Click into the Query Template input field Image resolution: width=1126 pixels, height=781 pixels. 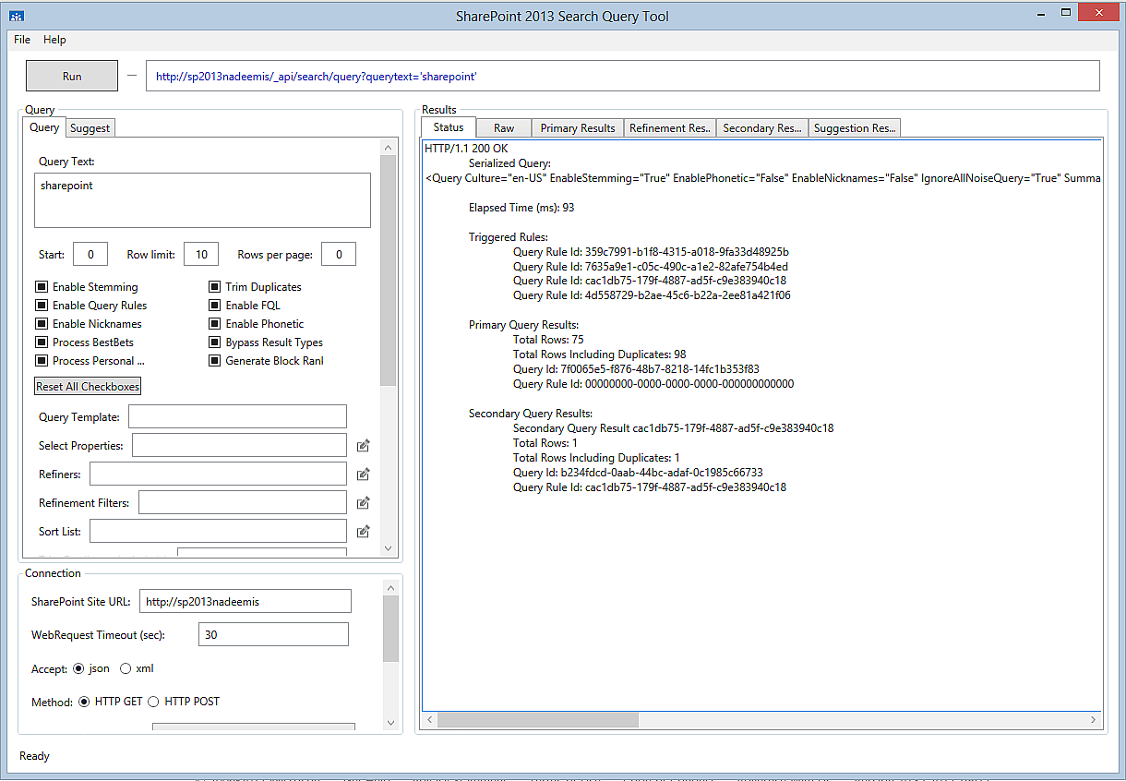tap(237, 417)
